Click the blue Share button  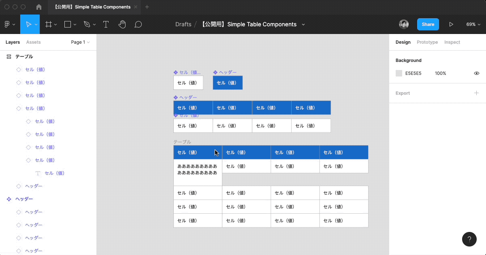[x=428, y=24]
